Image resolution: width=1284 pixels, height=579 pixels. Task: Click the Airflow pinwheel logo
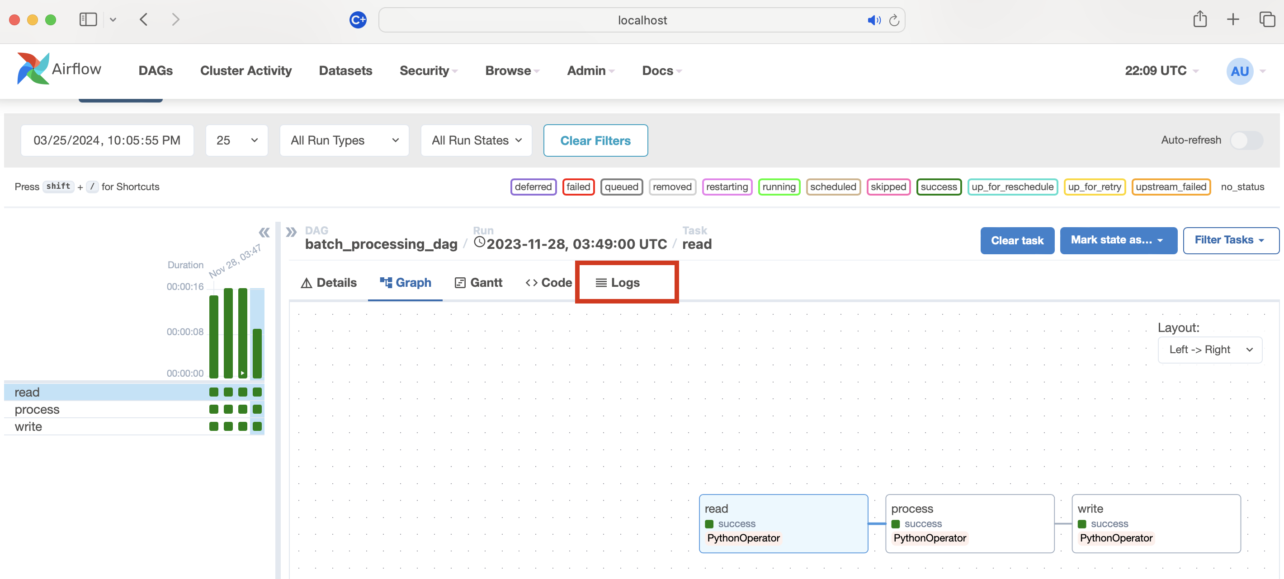tap(33, 69)
